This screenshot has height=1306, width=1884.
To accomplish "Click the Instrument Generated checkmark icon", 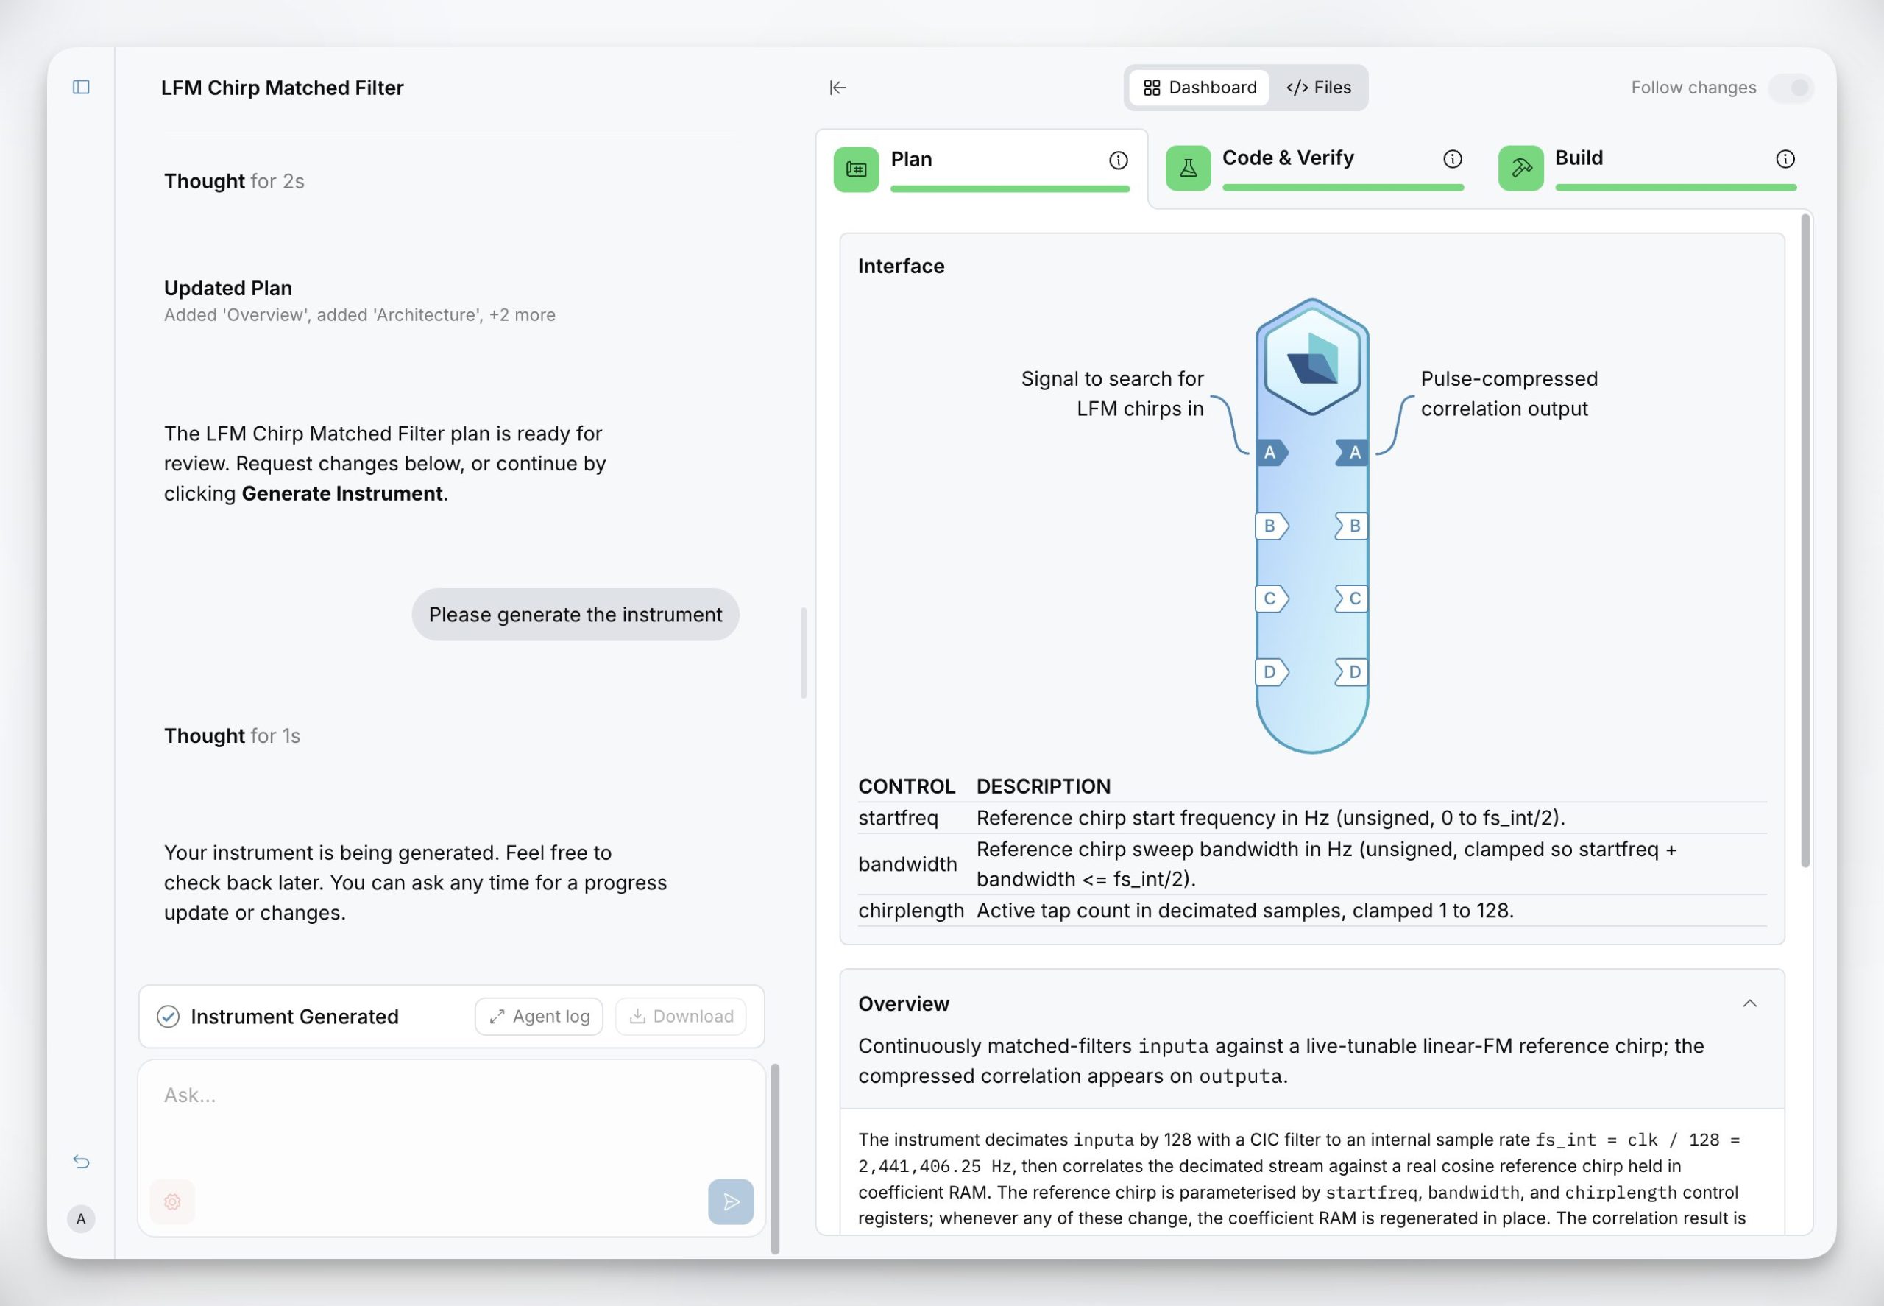I will point(168,1017).
